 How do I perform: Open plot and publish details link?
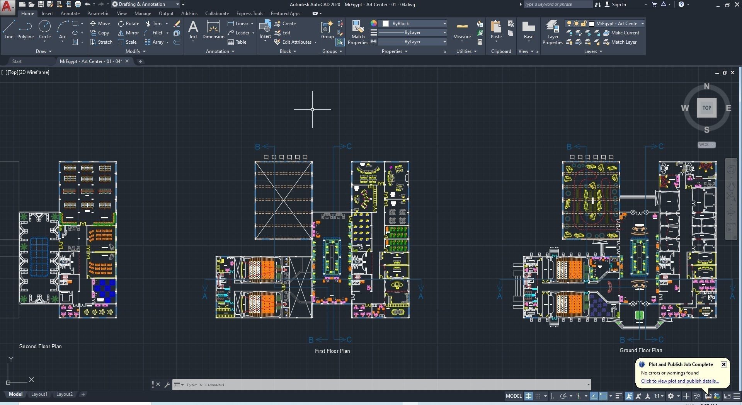click(x=680, y=381)
